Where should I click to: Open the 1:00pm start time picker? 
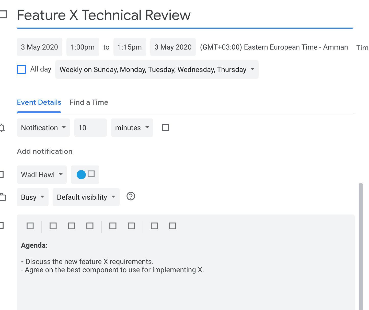tap(83, 47)
